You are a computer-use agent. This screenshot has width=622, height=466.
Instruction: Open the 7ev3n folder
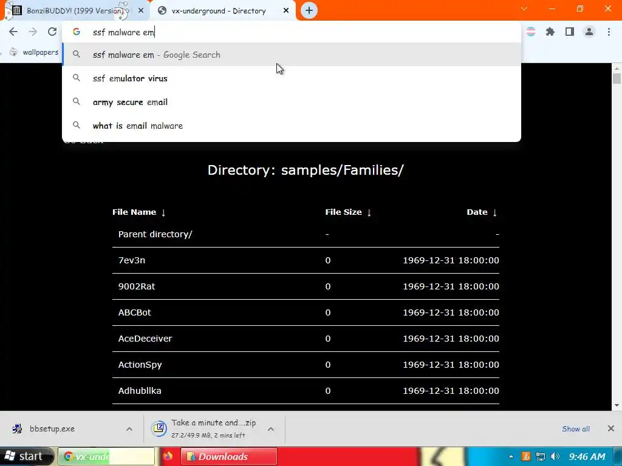(x=132, y=260)
